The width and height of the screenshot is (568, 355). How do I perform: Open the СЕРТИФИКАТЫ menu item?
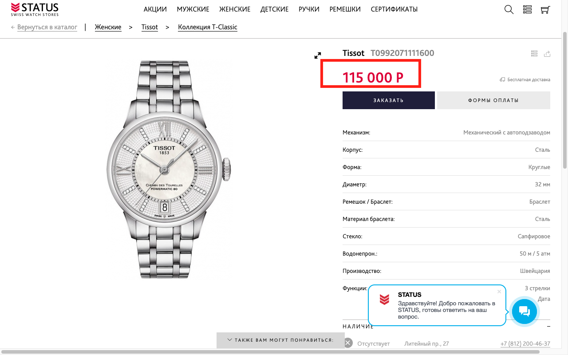coord(394,9)
